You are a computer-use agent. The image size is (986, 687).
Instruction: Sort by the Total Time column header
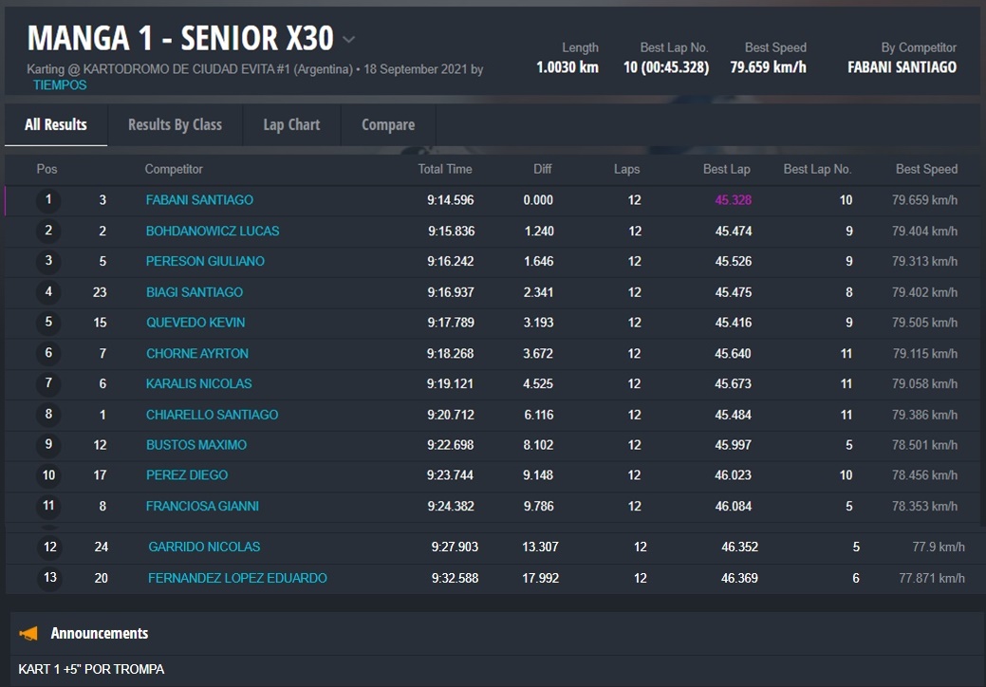(x=445, y=169)
